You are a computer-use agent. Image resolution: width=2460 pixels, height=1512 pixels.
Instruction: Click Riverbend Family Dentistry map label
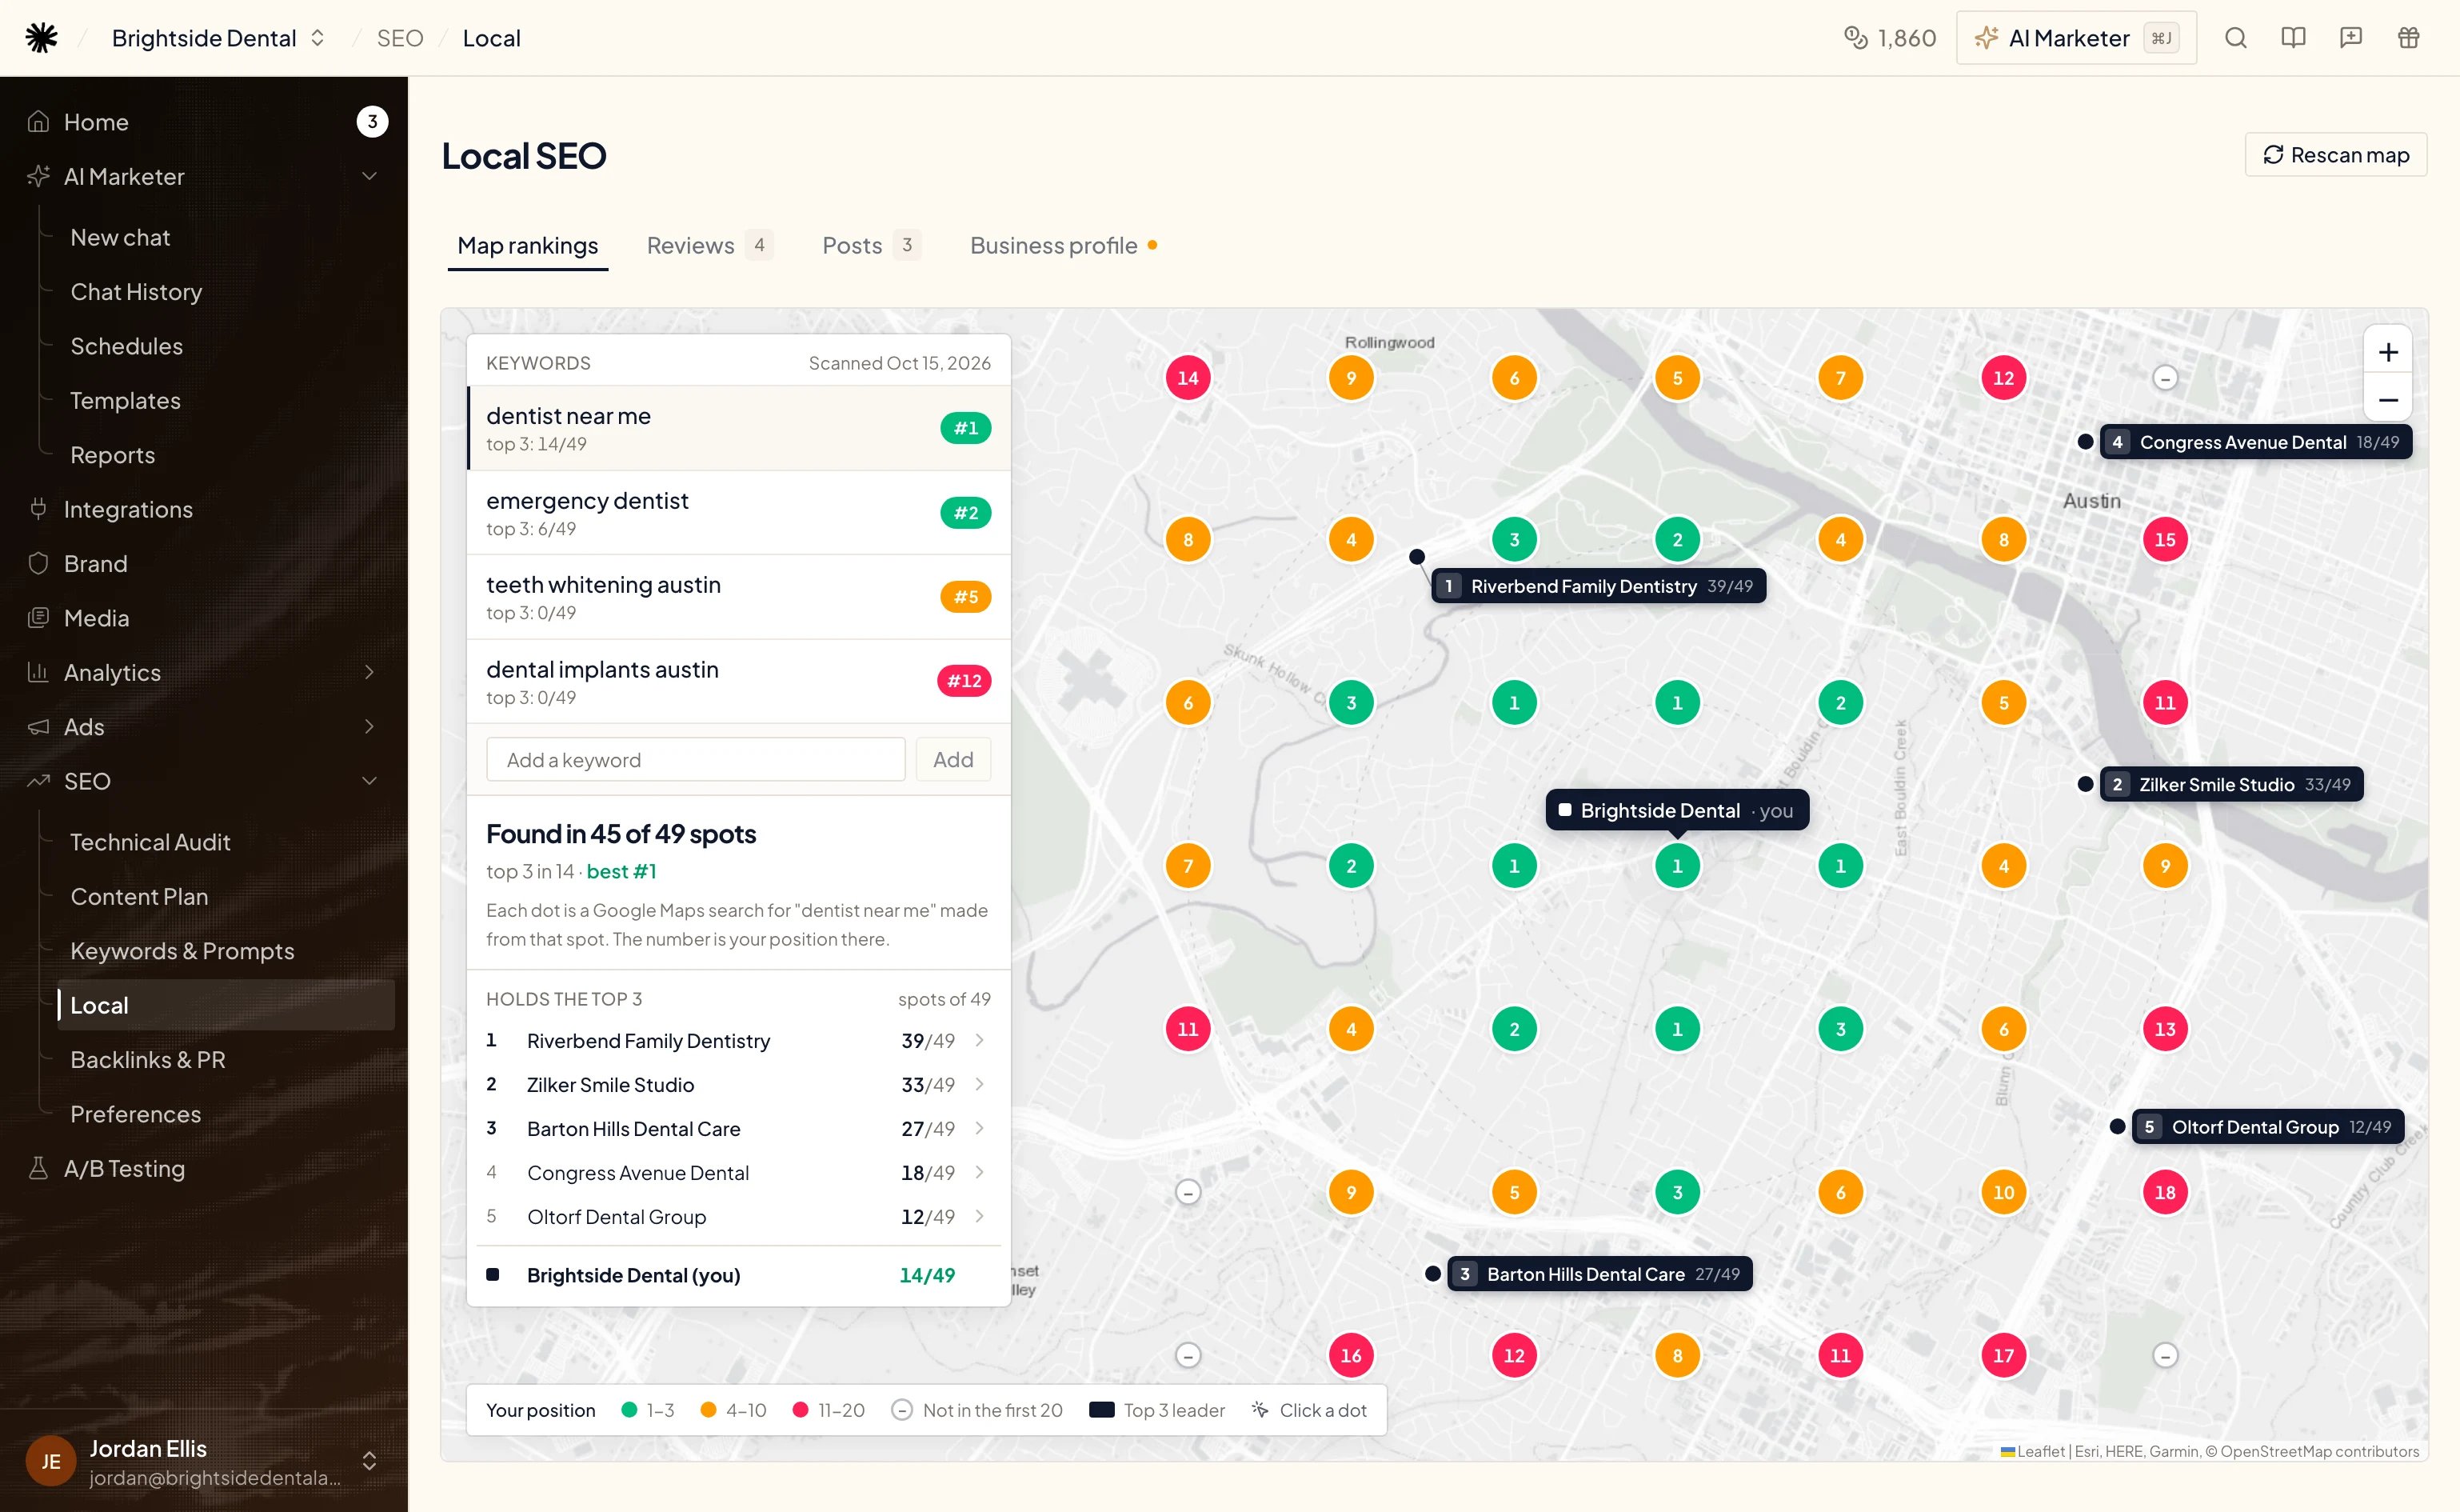pos(1599,586)
